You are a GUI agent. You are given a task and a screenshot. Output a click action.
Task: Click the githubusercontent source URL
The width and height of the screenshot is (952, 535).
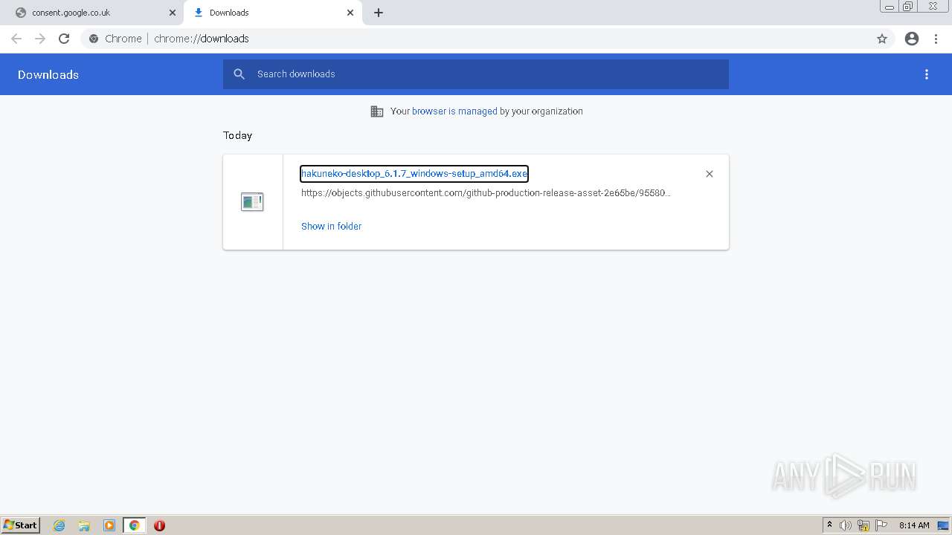(486, 193)
